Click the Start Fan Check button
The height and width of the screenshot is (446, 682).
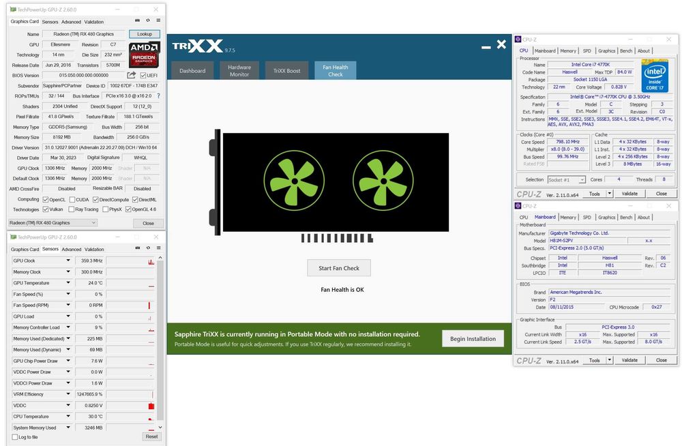coord(339,268)
